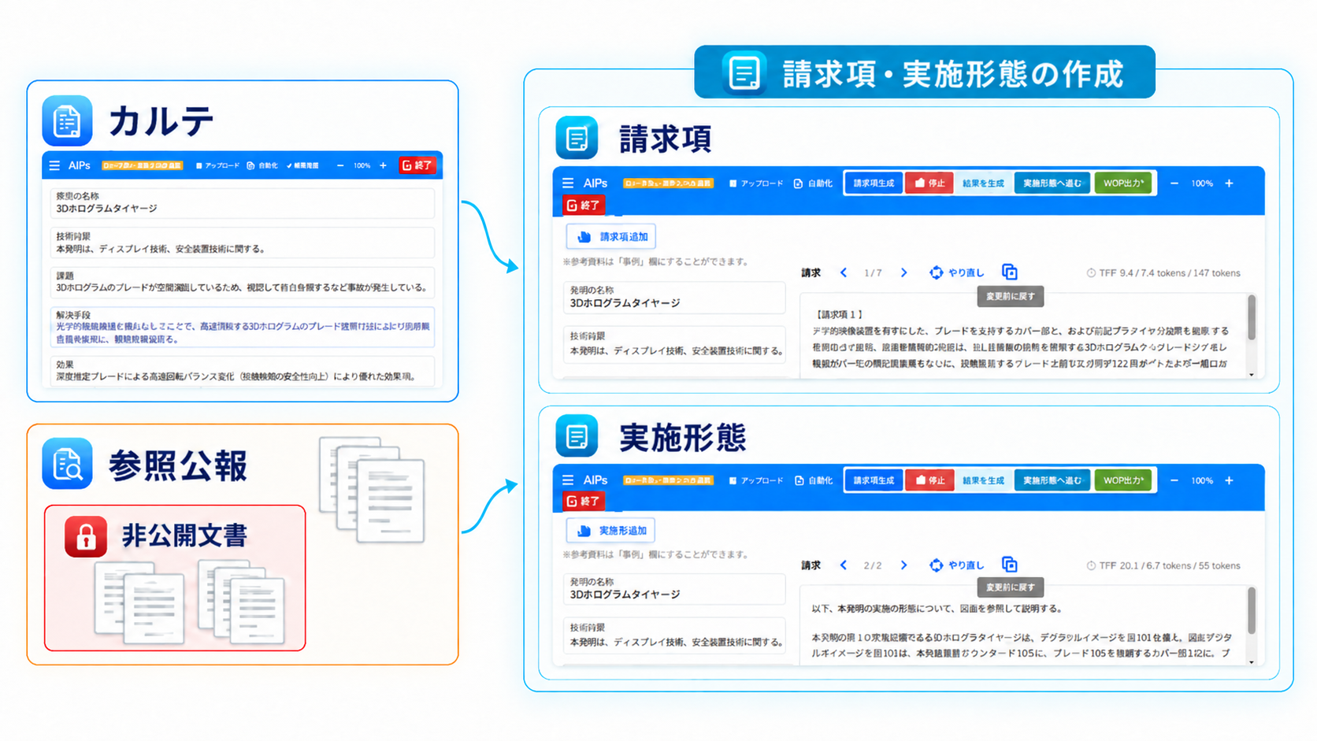Viewport: 1317px width, 741px height.
Task: Click 請求項生成 in the 請求項 panel
Action: pos(874,183)
